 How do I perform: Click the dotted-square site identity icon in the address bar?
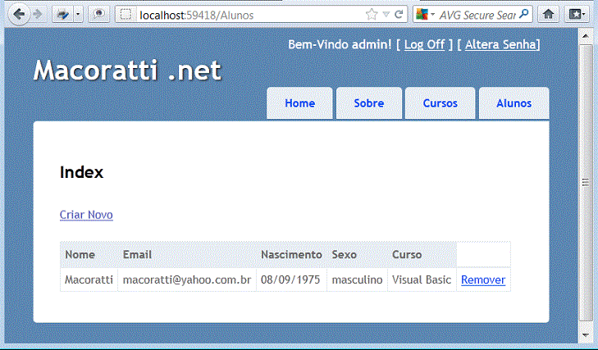pyautogui.click(x=126, y=15)
